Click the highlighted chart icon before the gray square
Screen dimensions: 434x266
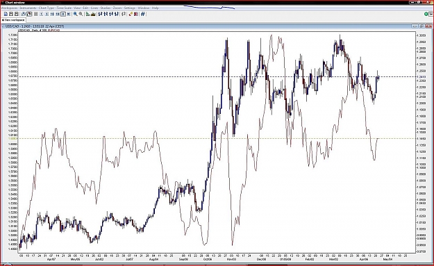29,14
